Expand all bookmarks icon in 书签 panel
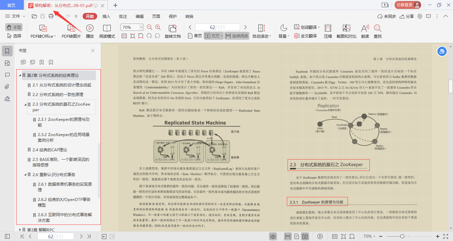453x241 pixels. click(23, 62)
